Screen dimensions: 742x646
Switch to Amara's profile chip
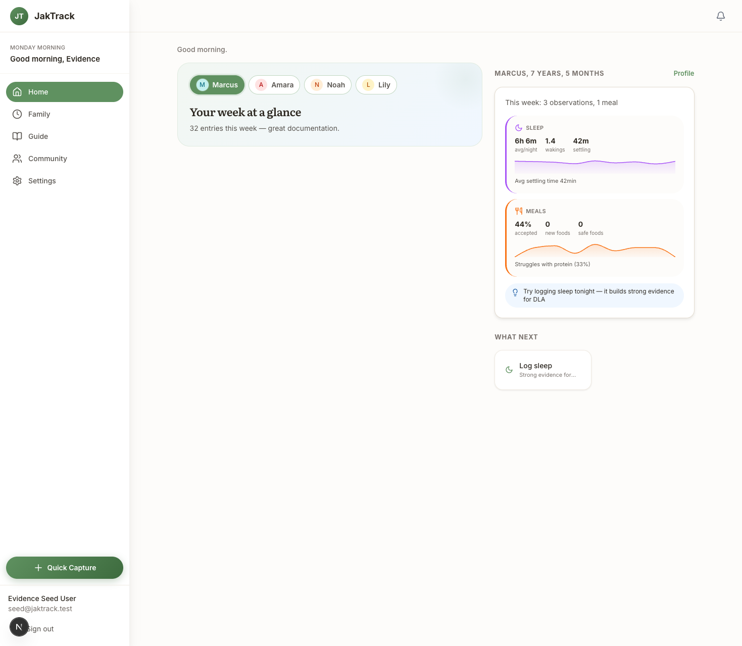coord(274,85)
